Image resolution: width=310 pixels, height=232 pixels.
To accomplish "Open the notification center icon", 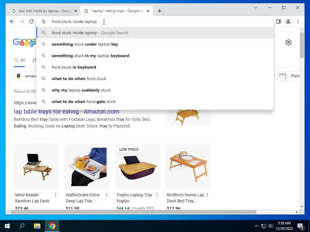I will (x=300, y=226).
